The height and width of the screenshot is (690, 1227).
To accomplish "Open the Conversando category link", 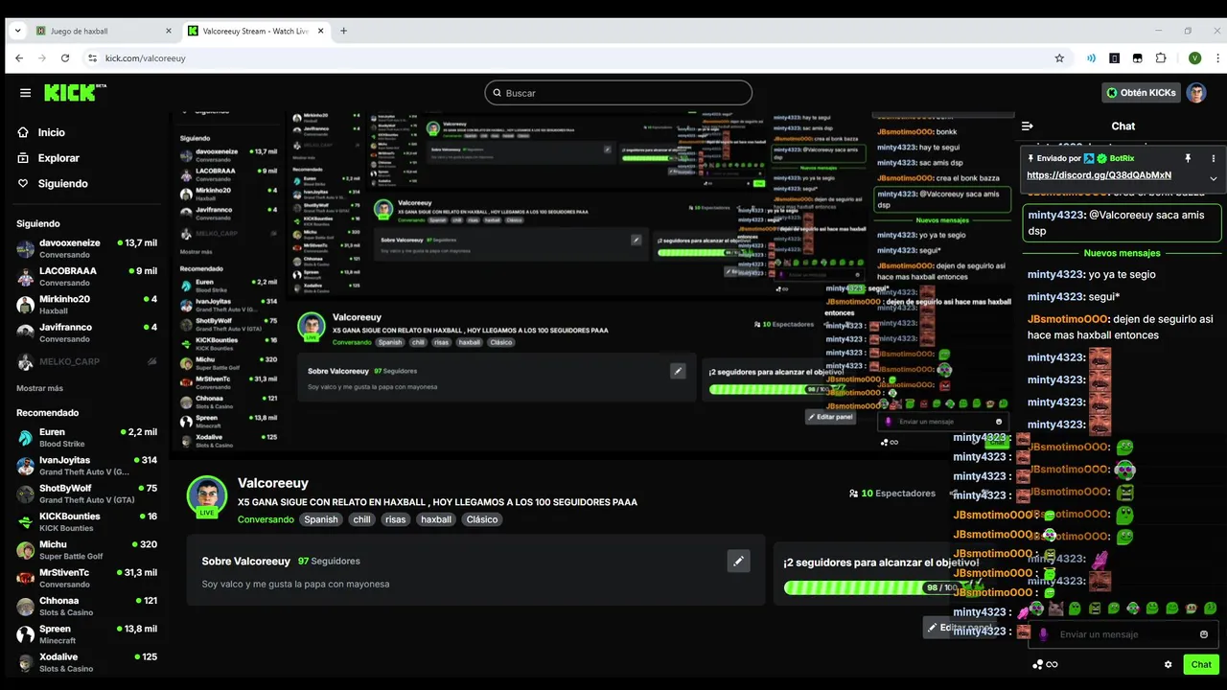I will pyautogui.click(x=266, y=519).
